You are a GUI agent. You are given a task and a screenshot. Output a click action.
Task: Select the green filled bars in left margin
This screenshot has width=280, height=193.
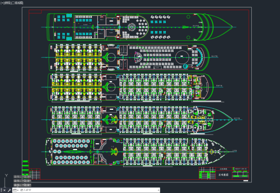click(x=26, y=169)
